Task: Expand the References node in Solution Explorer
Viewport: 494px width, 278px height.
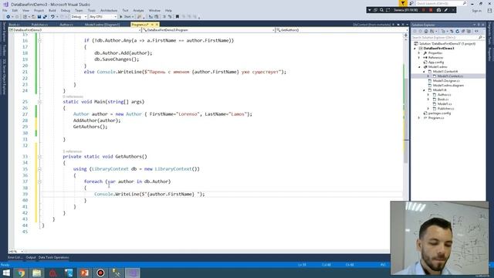Action: click(x=419, y=58)
